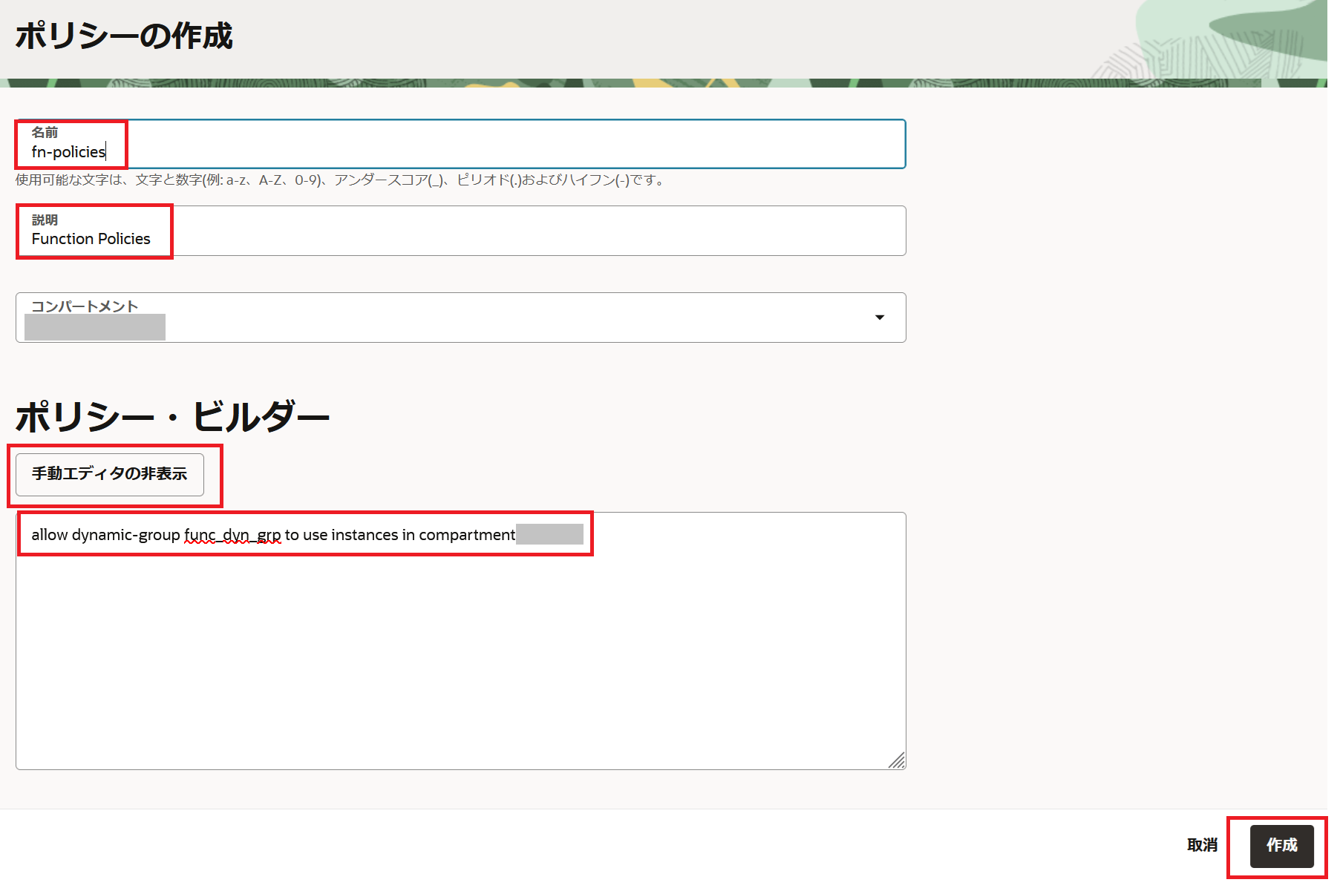Click the name field containing fn-policies
Image resolution: width=1340 pixels, height=891 pixels.
460,152
